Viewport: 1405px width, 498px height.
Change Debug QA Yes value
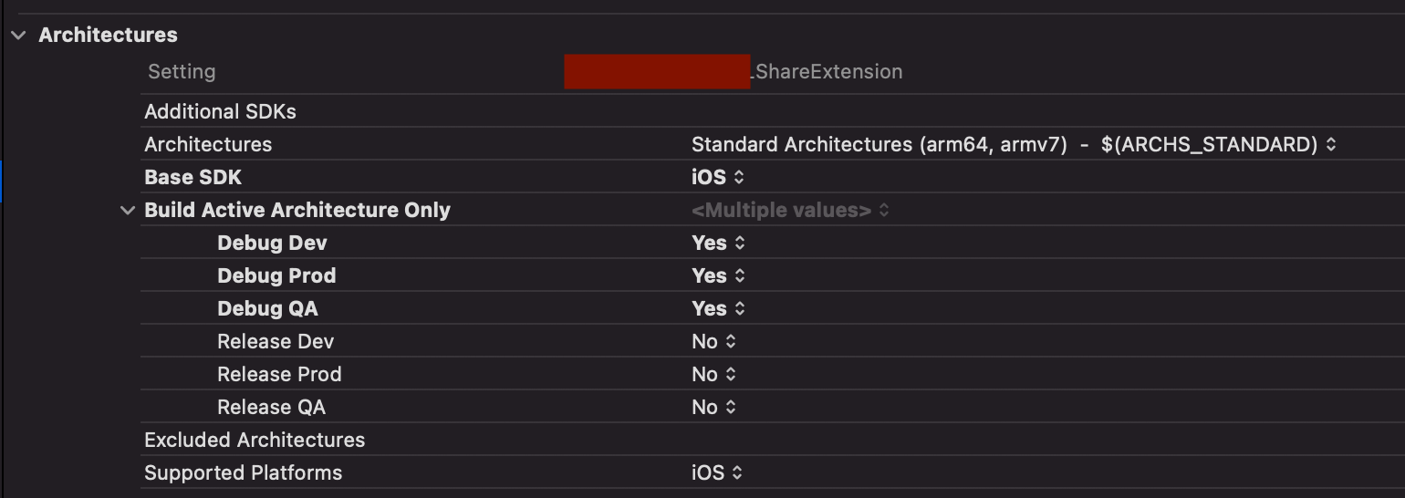(718, 309)
